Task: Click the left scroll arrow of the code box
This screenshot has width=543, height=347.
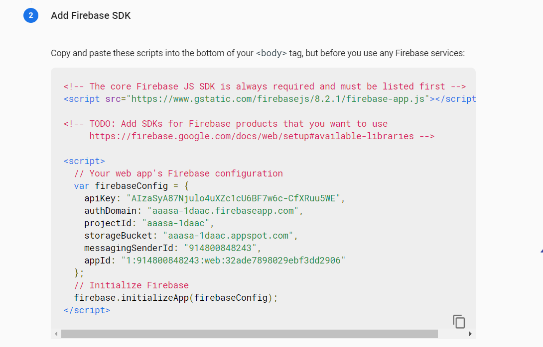Action: click(x=56, y=334)
